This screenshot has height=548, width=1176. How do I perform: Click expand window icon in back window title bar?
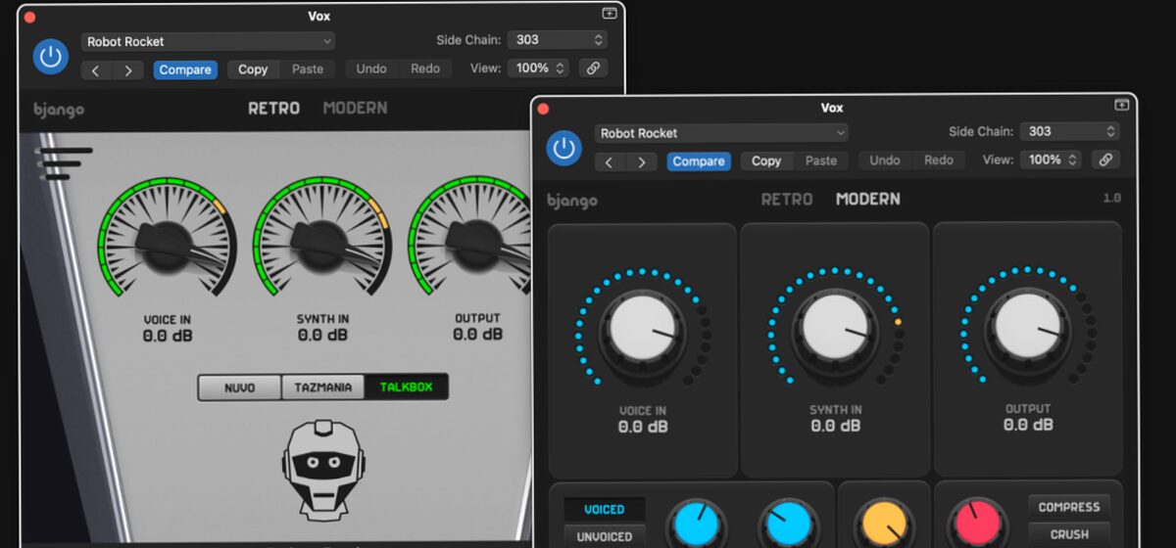pos(609,14)
